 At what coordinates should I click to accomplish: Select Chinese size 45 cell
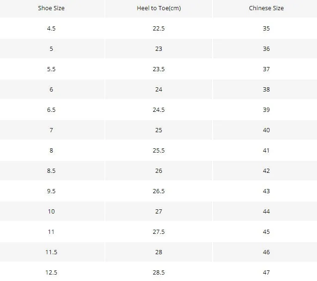point(266,232)
